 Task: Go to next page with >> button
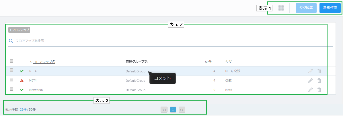[182, 109]
